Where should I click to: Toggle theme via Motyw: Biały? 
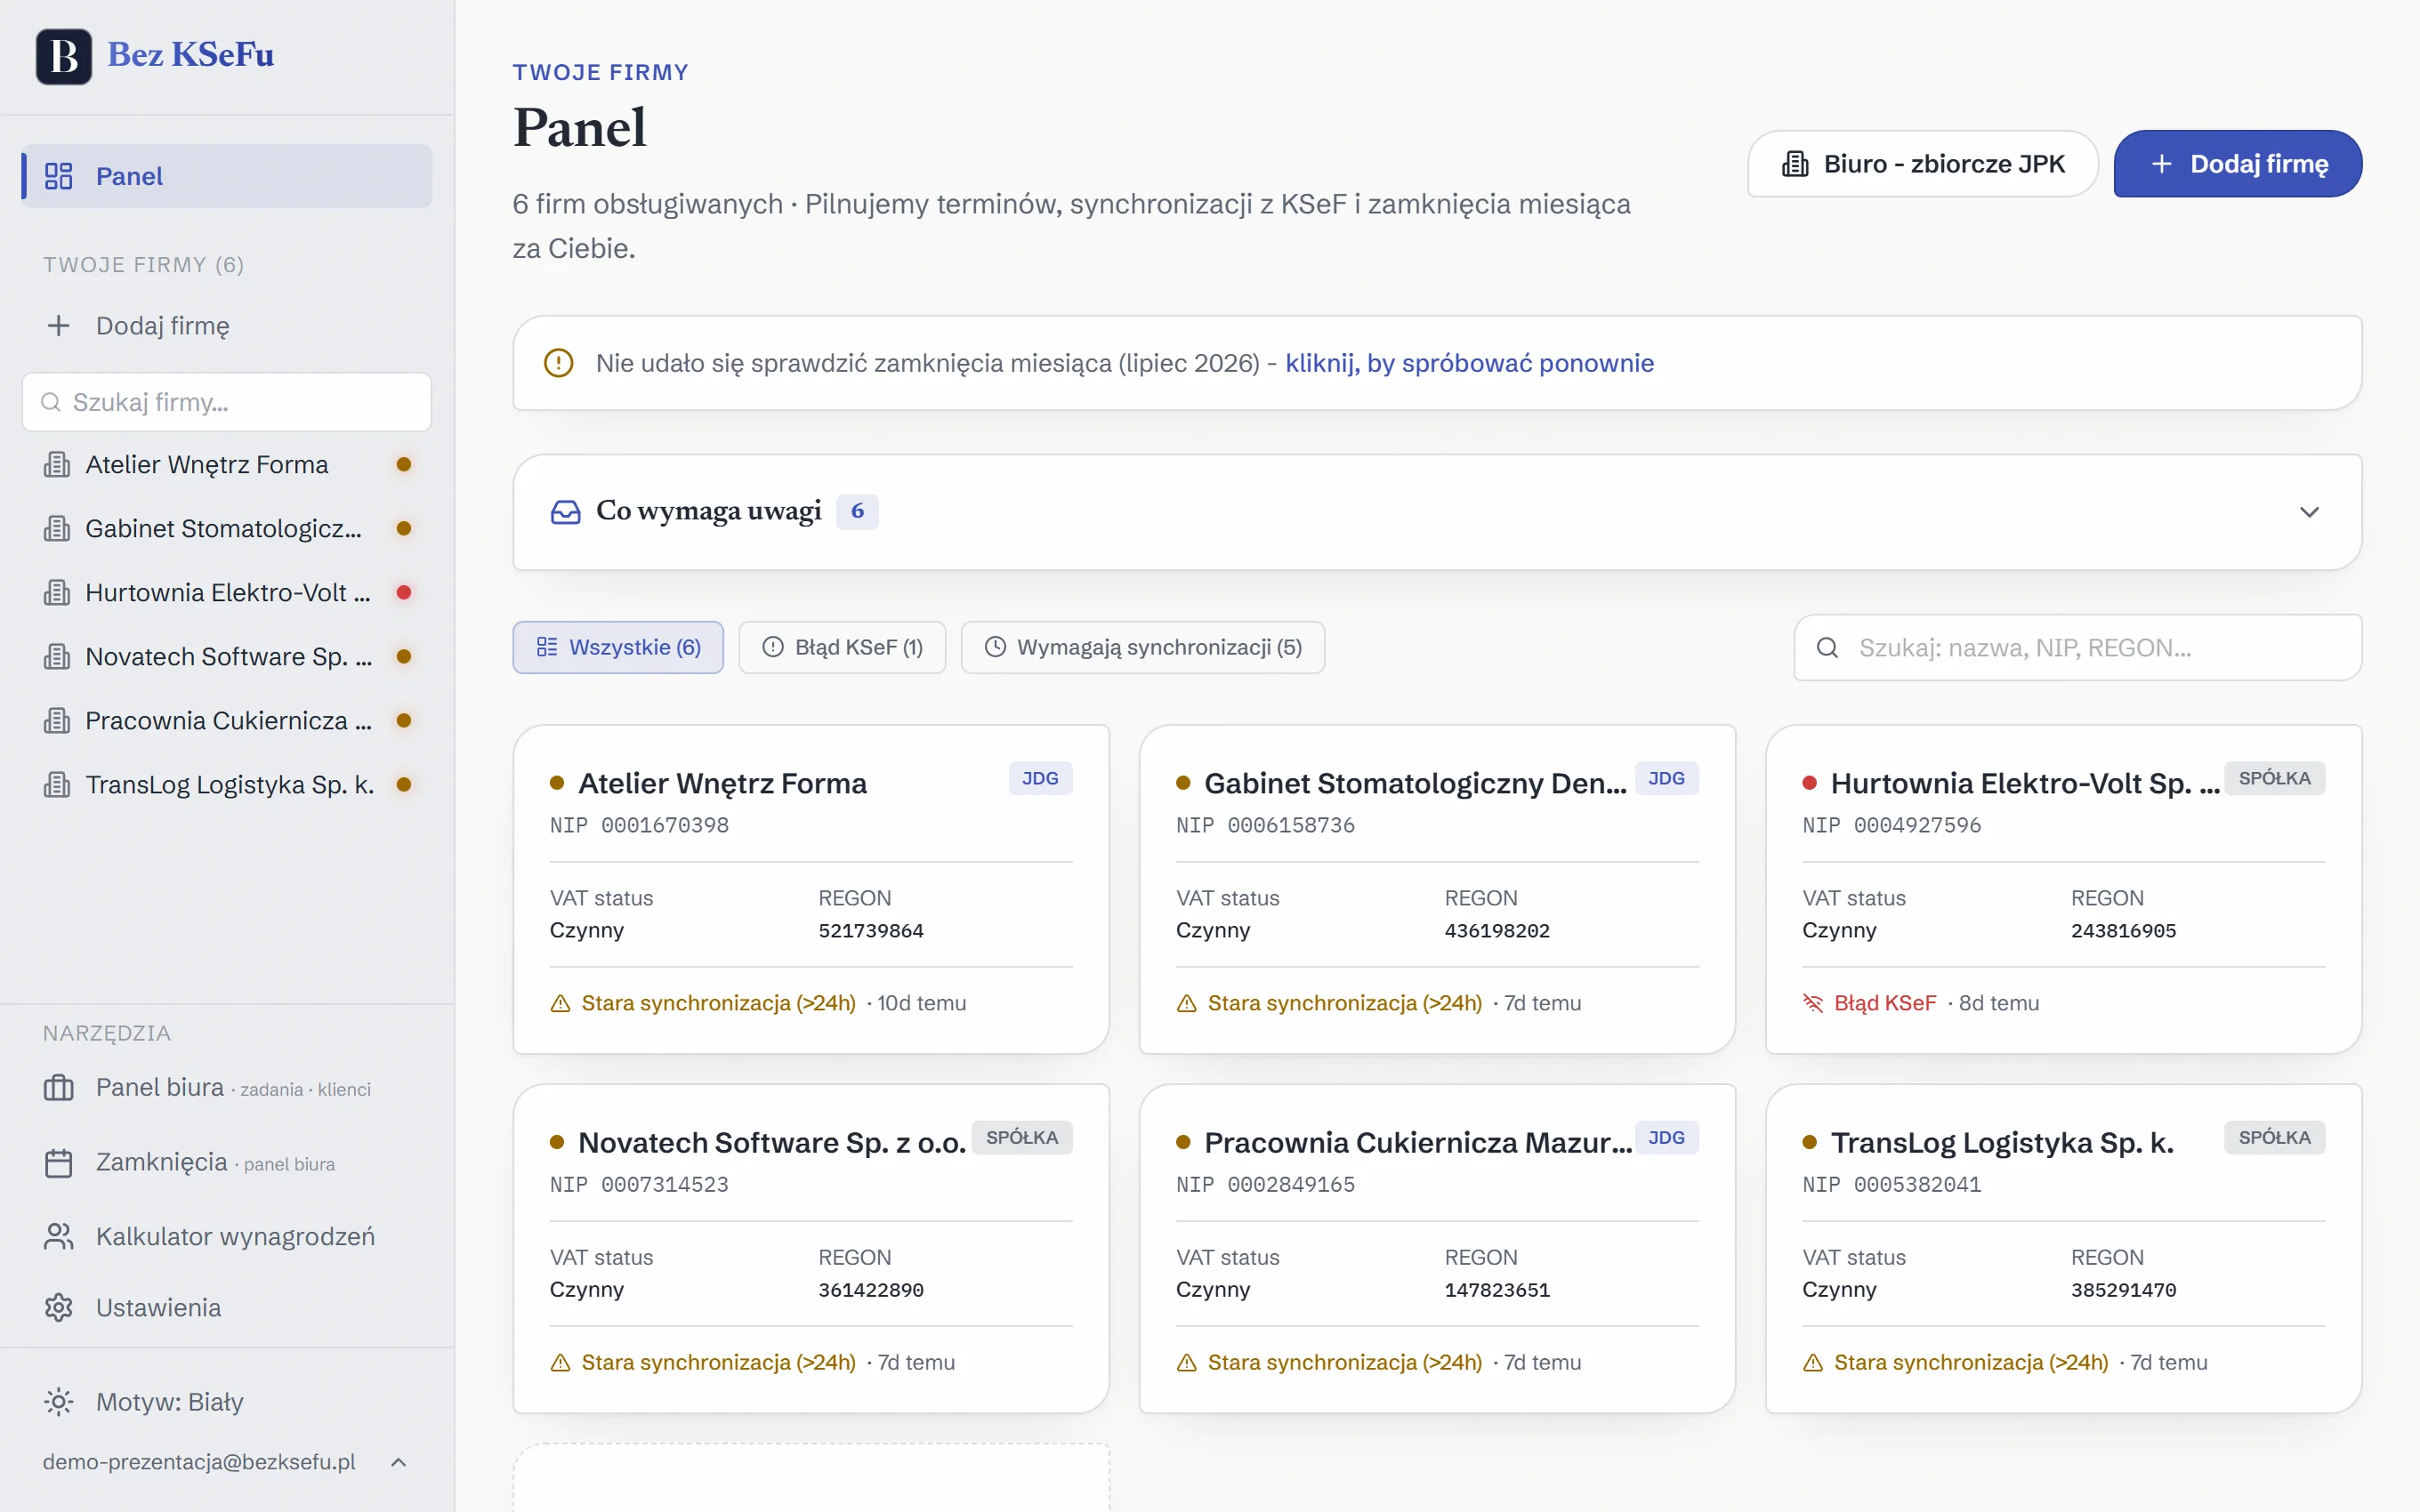click(x=227, y=1402)
